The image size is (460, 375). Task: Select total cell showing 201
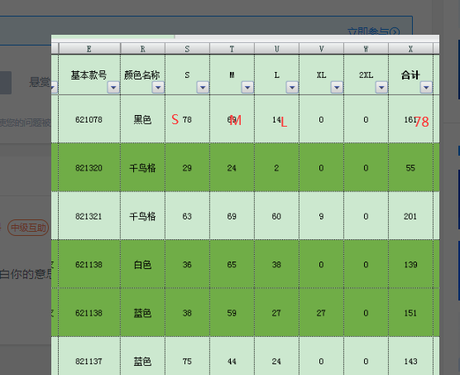[410, 216]
